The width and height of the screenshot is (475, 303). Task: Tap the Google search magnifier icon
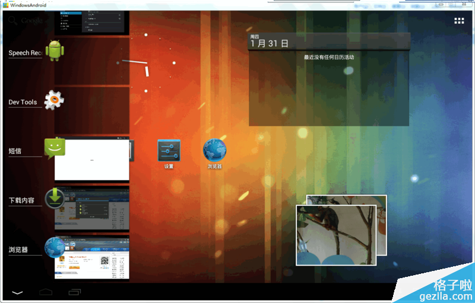[x=12, y=20]
